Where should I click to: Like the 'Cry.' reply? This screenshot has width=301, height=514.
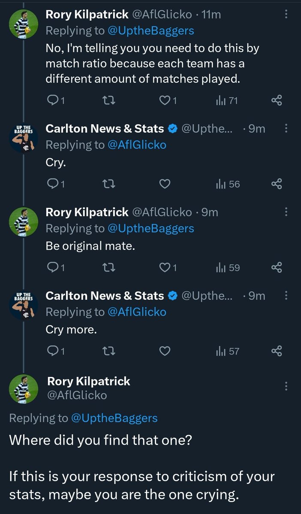coord(165,184)
